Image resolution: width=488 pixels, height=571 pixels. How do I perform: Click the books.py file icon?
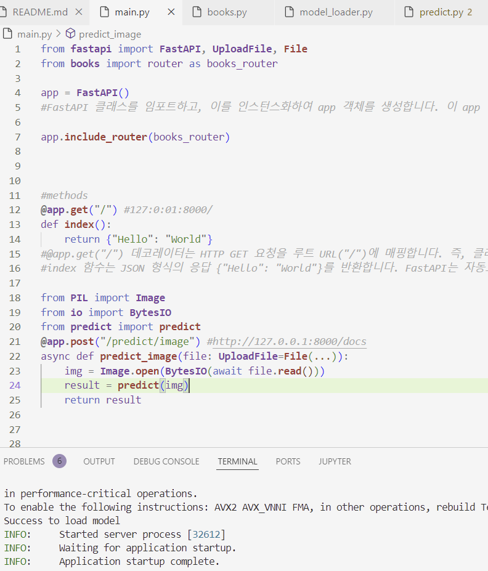click(x=197, y=12)
